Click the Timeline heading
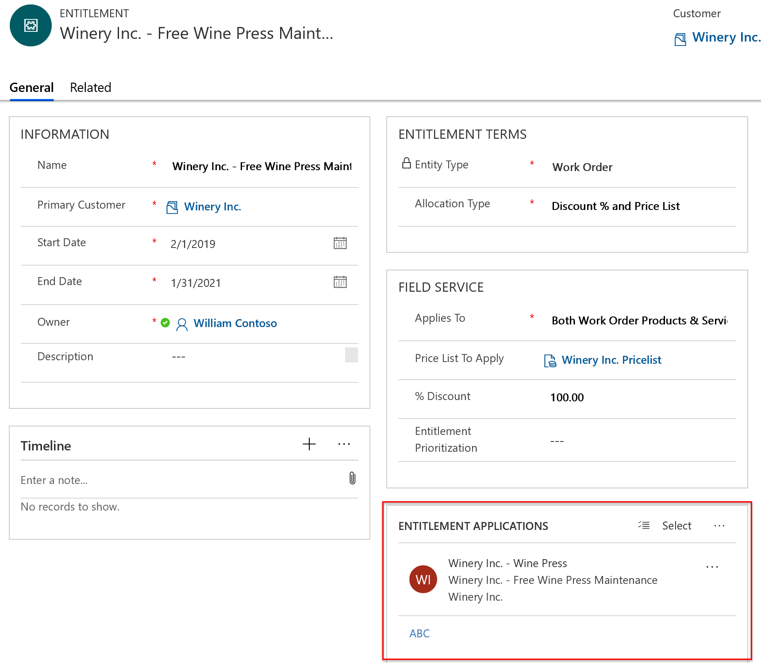 coord(46,446)
